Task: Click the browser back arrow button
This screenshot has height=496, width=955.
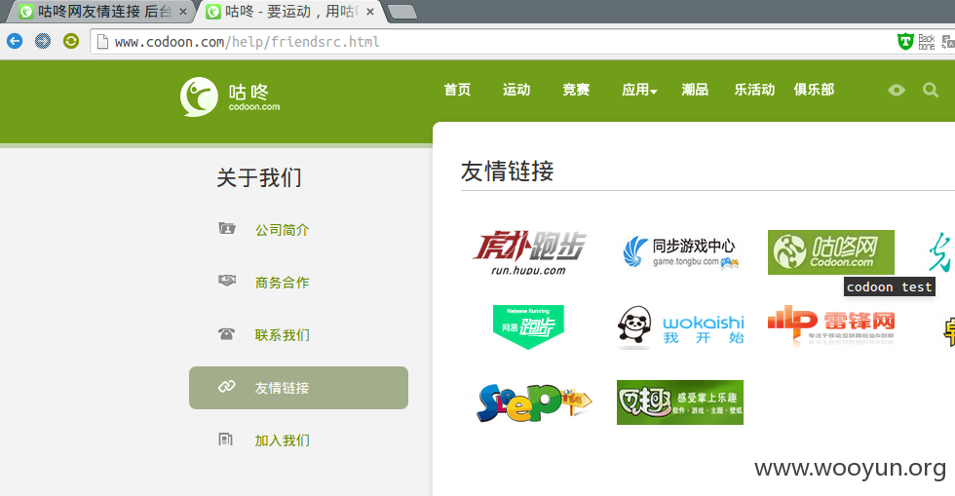Action: pyautogui.click(x=15, y=42)
